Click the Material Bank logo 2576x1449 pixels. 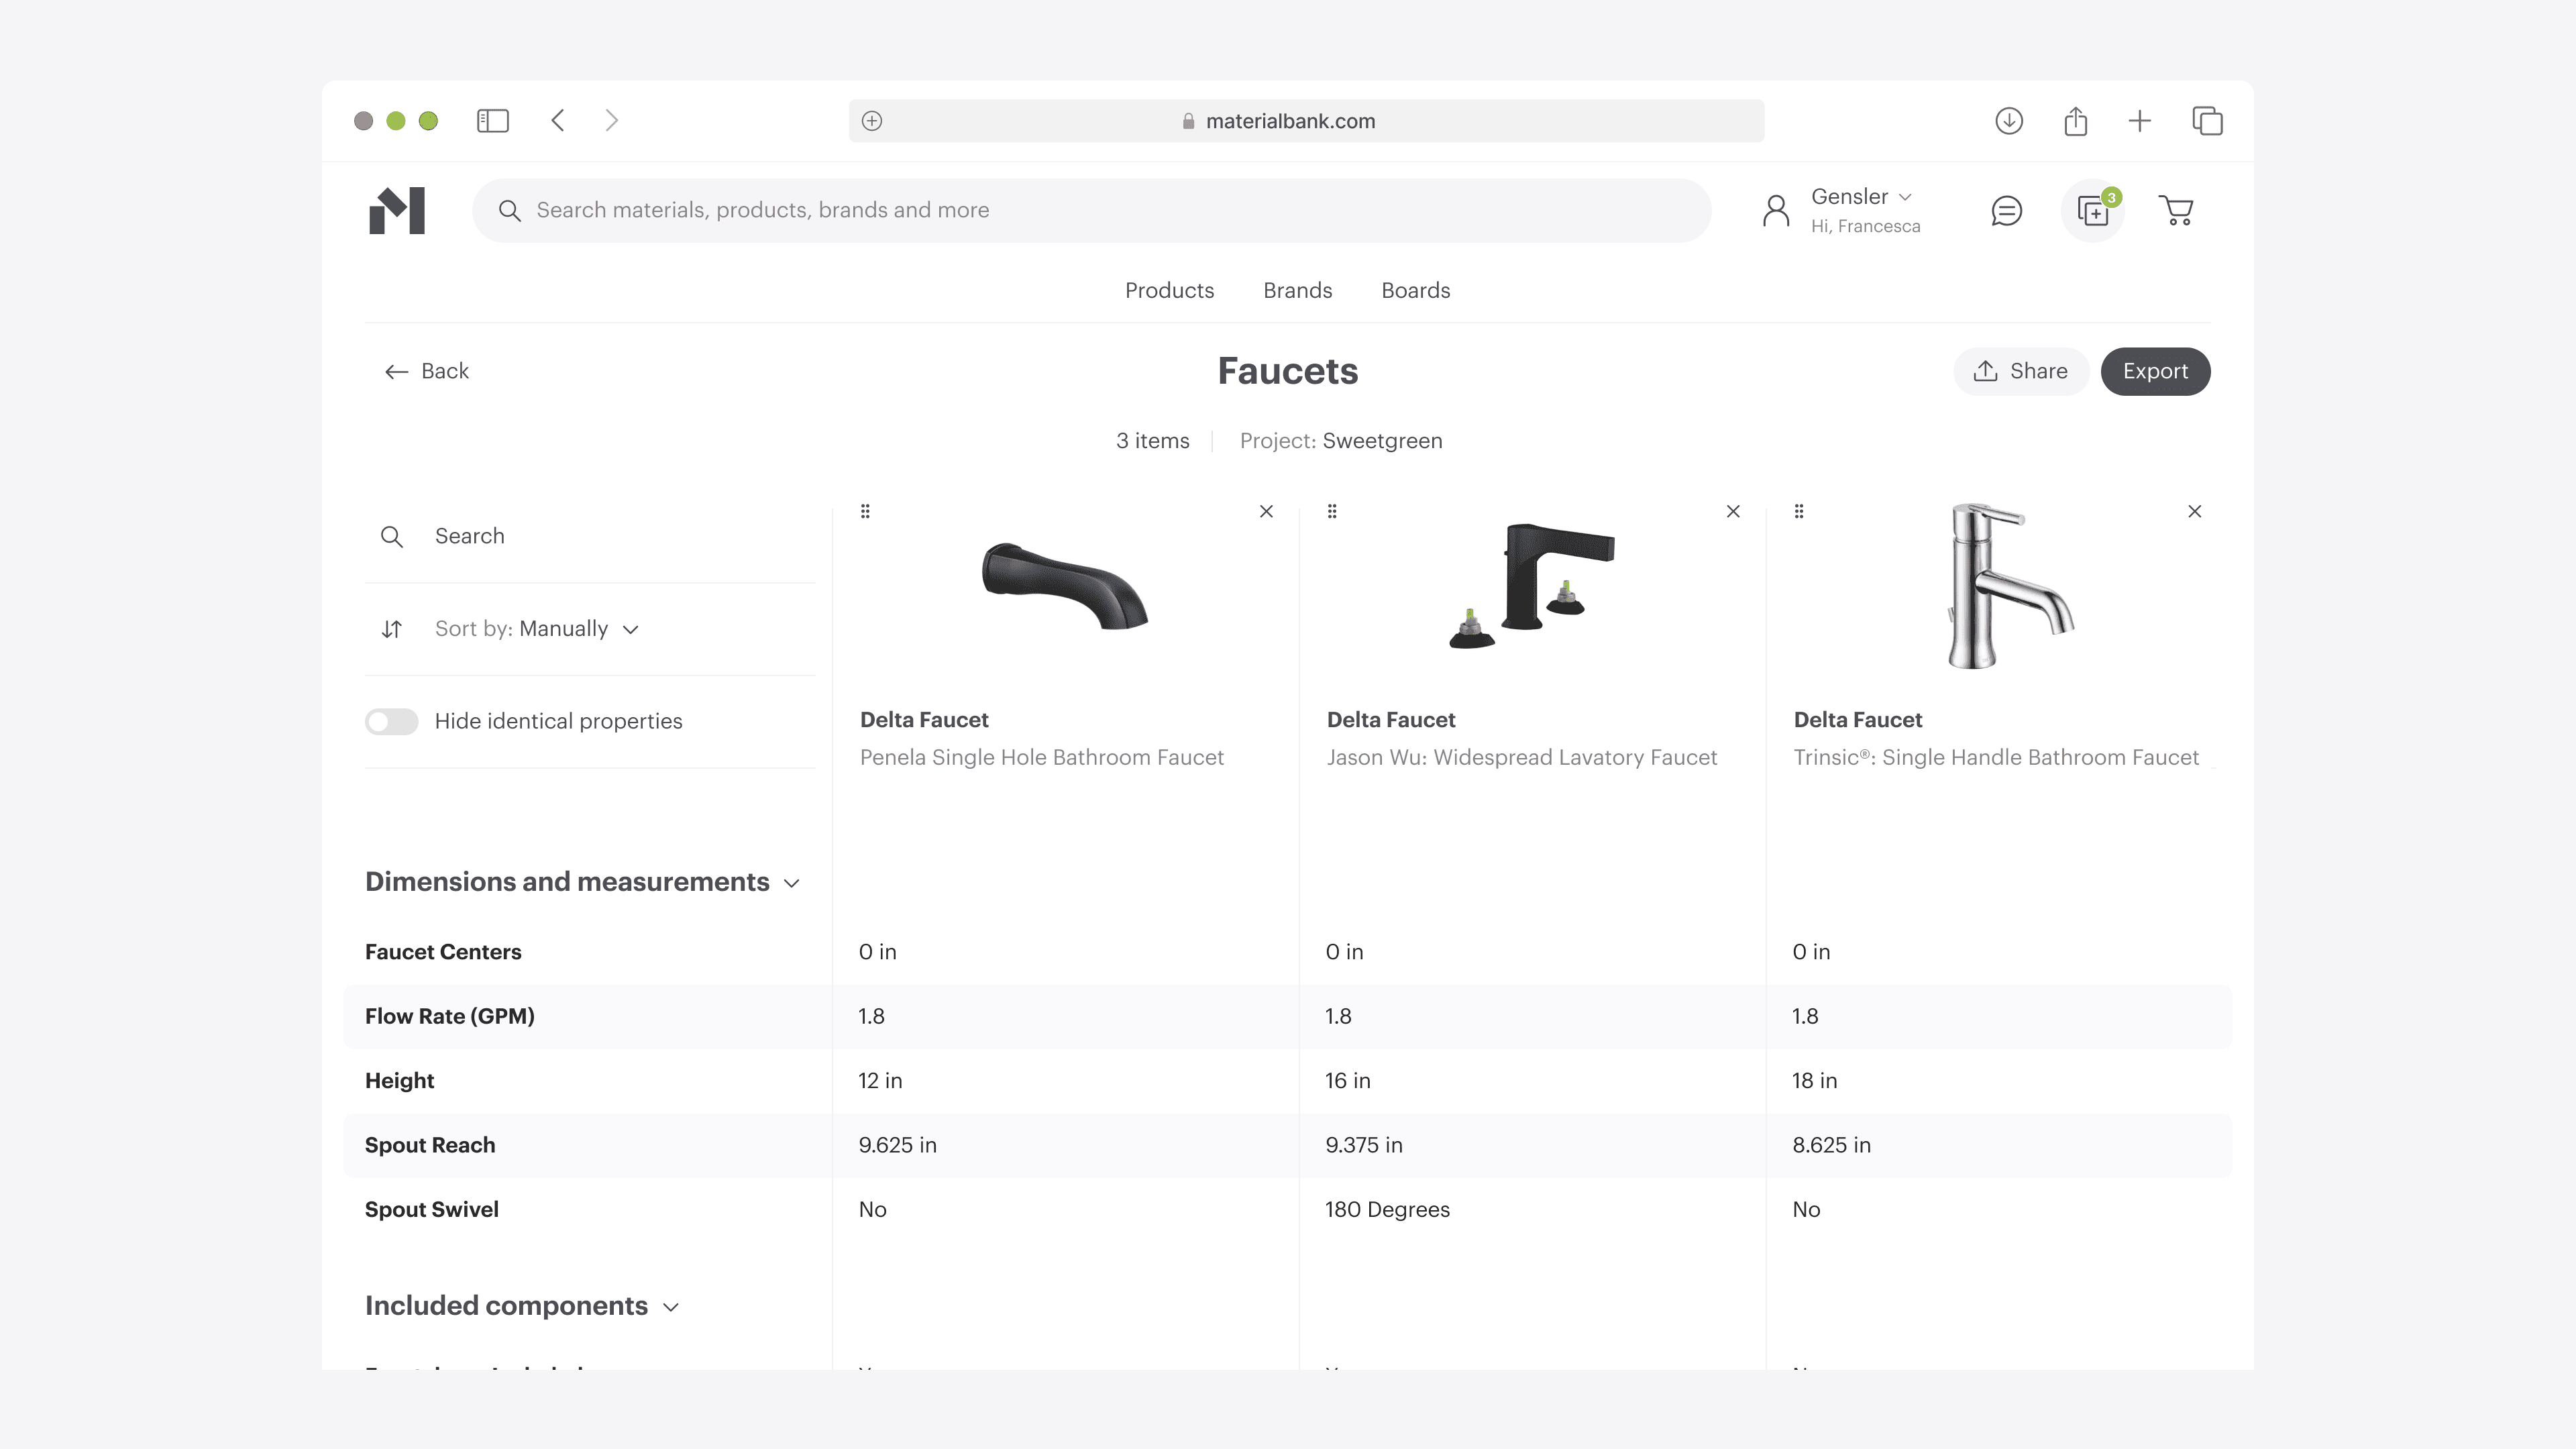[x=397, y=210]
